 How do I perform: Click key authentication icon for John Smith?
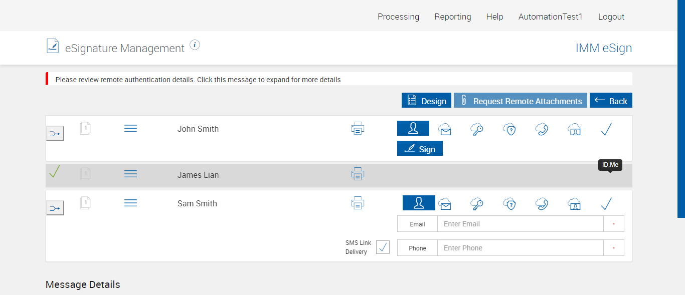point(477,129)
